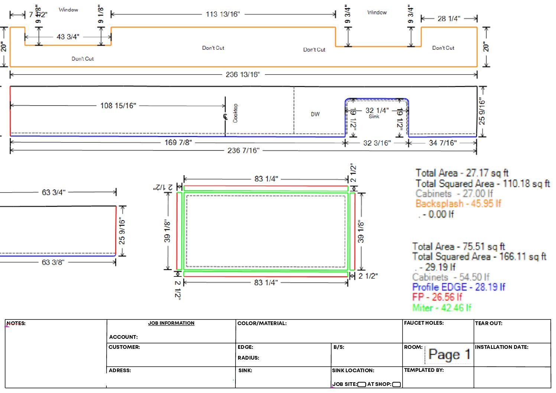Select the 43 3/4" window notch dimension
This screenshot has height=393, width=556.
coord(68,37)
